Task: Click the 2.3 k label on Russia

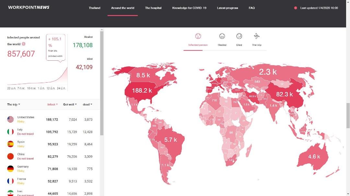Action: click(x=268, y=72)
